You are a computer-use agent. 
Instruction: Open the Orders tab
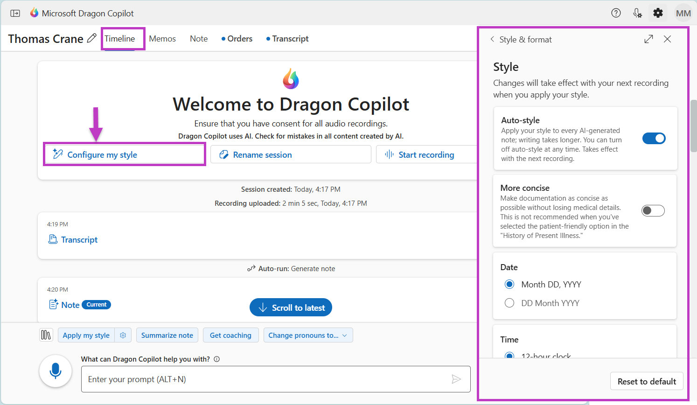(x=237, y=39)
